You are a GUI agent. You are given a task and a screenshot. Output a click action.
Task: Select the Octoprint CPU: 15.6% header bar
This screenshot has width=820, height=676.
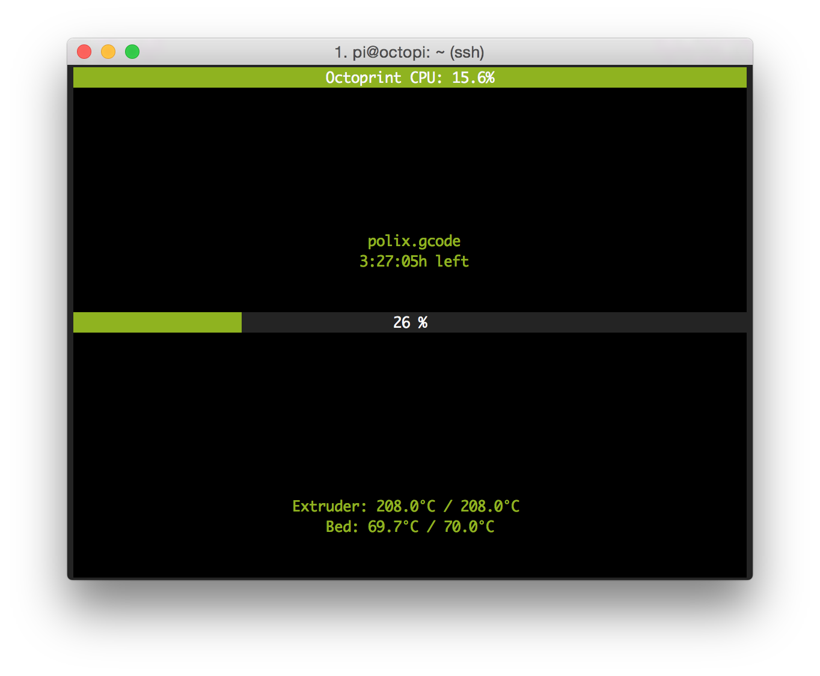410,77
